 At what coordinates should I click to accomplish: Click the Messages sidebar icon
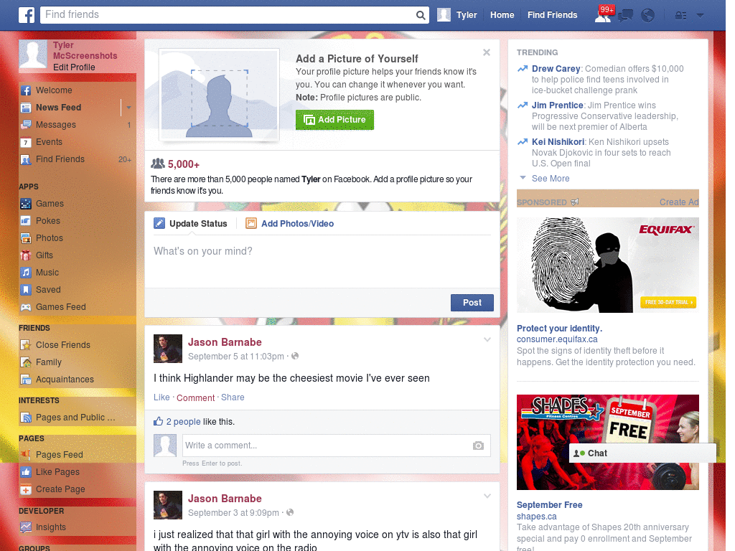coord(26,125)
